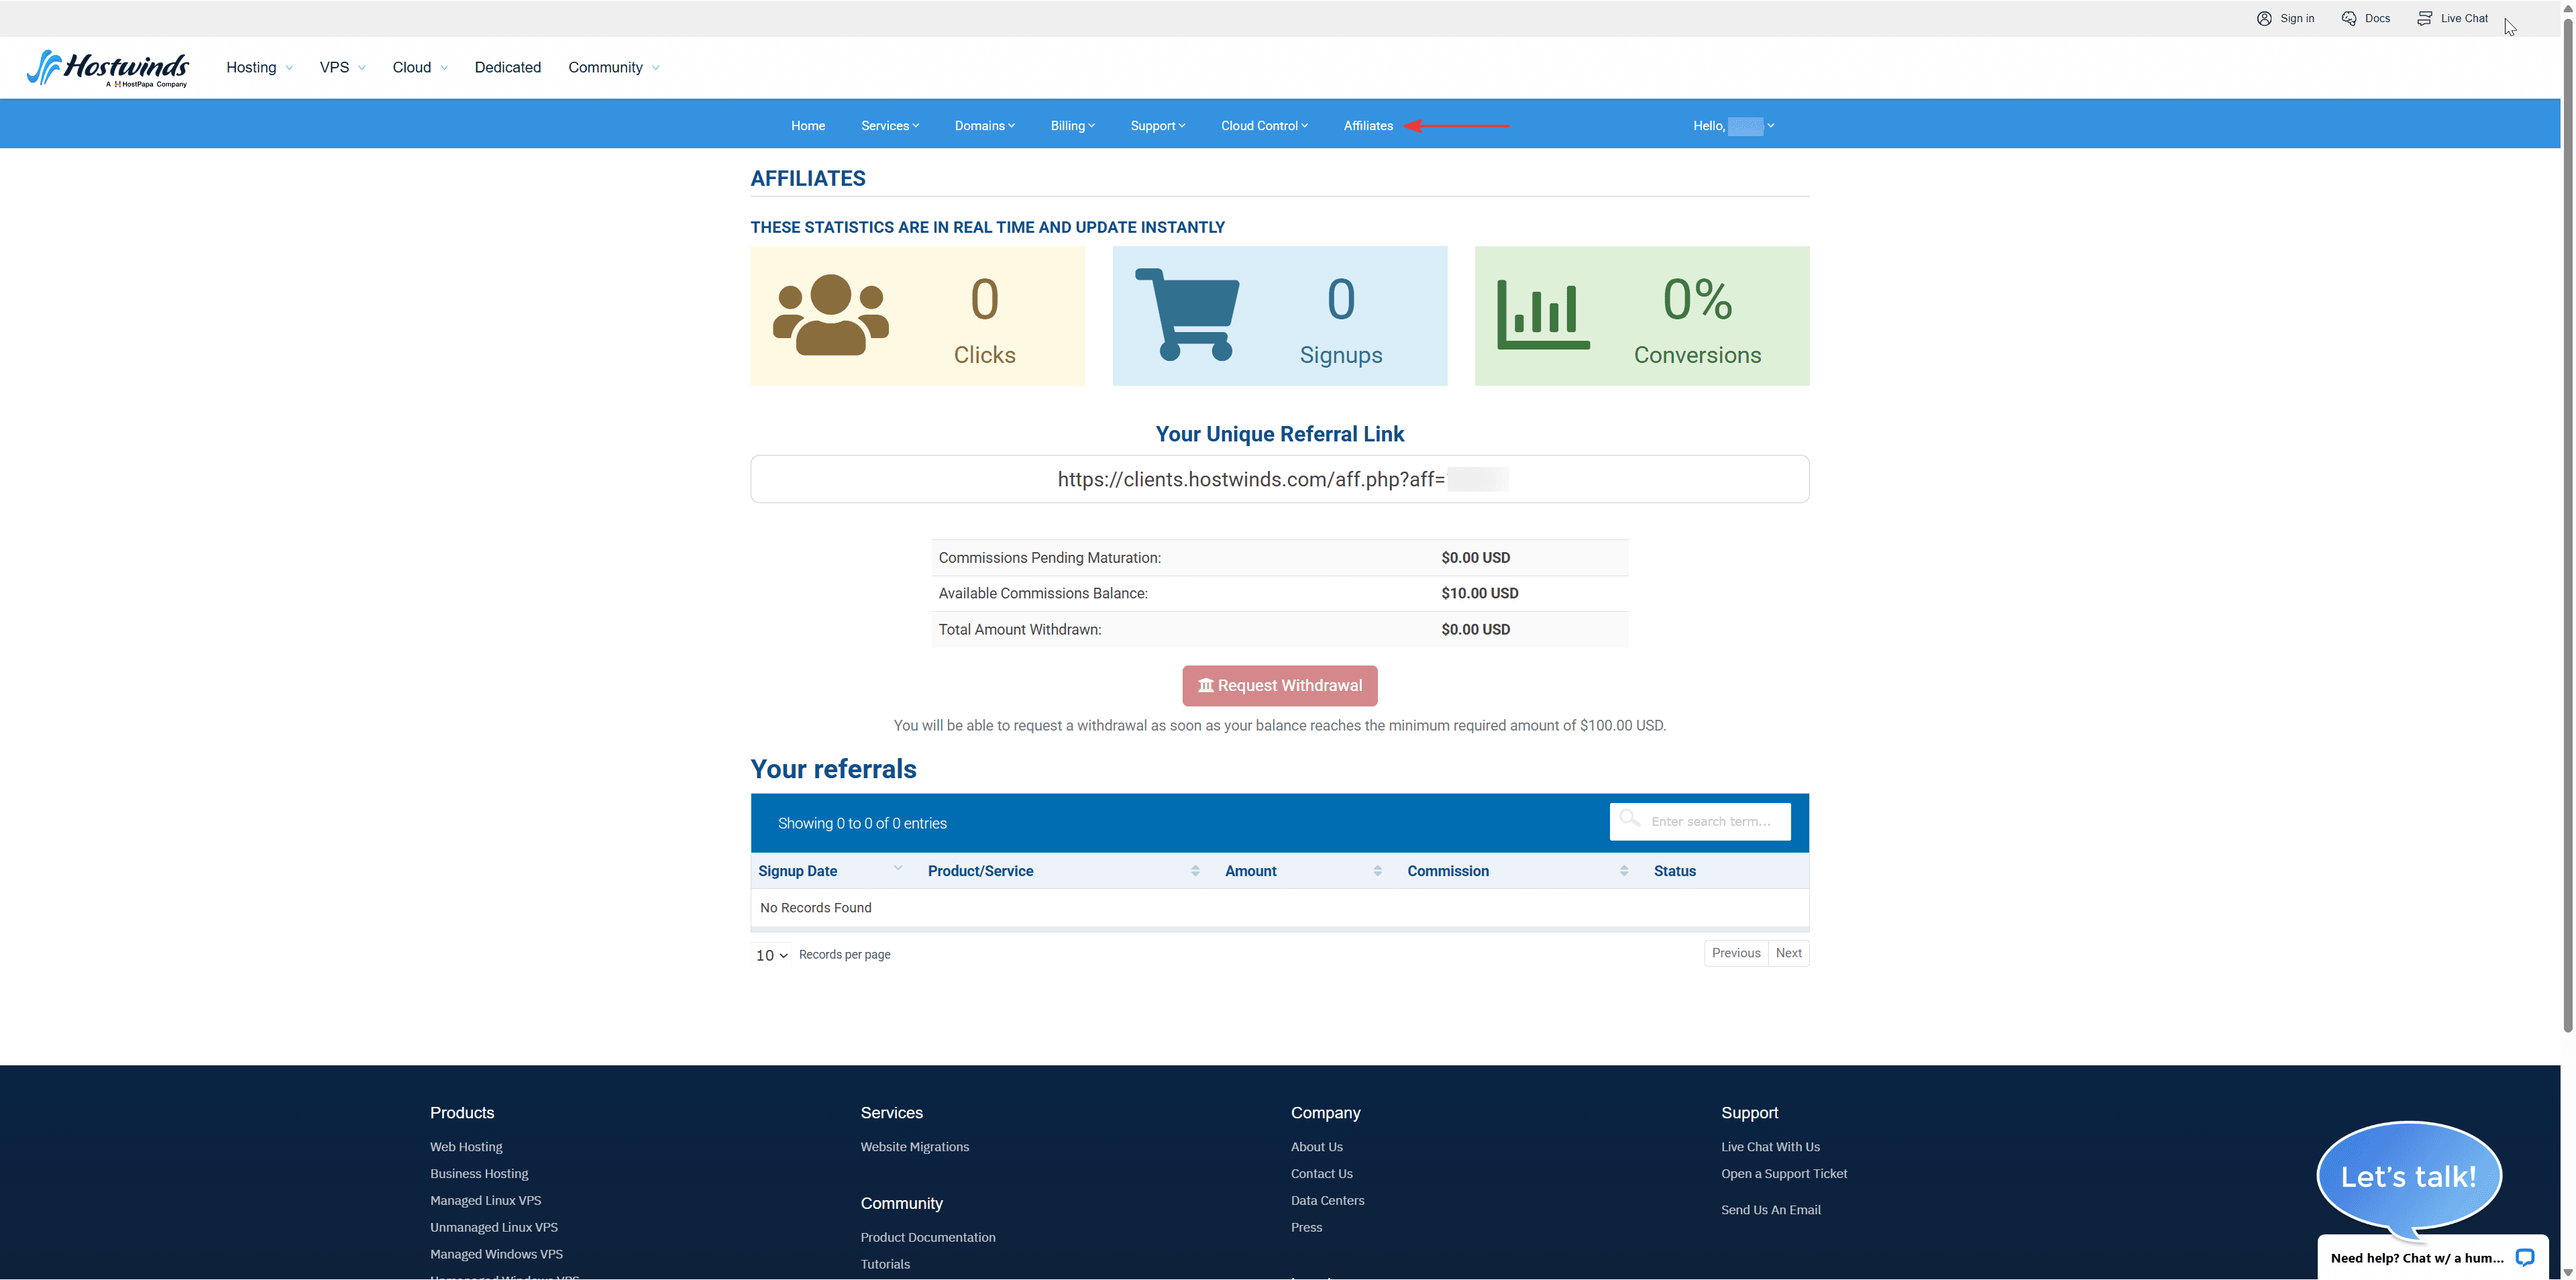Click the $10.00 USD available balance

coord(1480,593)
